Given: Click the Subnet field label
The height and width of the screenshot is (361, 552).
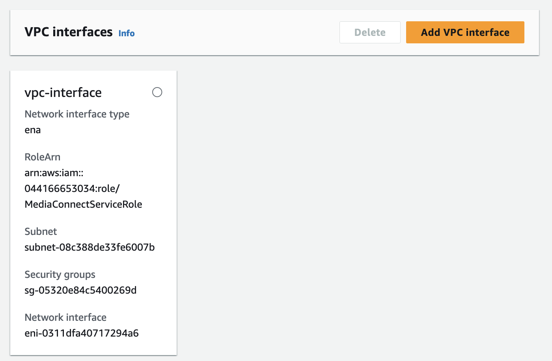Looking at the screenshot, I should pyautogui.click(x=41, y=232).
